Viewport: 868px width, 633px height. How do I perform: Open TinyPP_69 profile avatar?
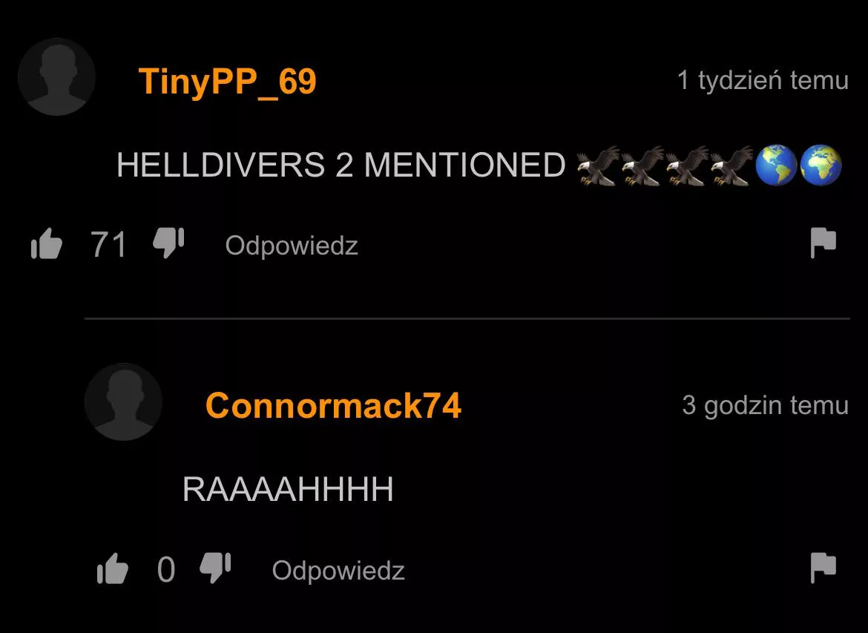click(x=56, y=77)
